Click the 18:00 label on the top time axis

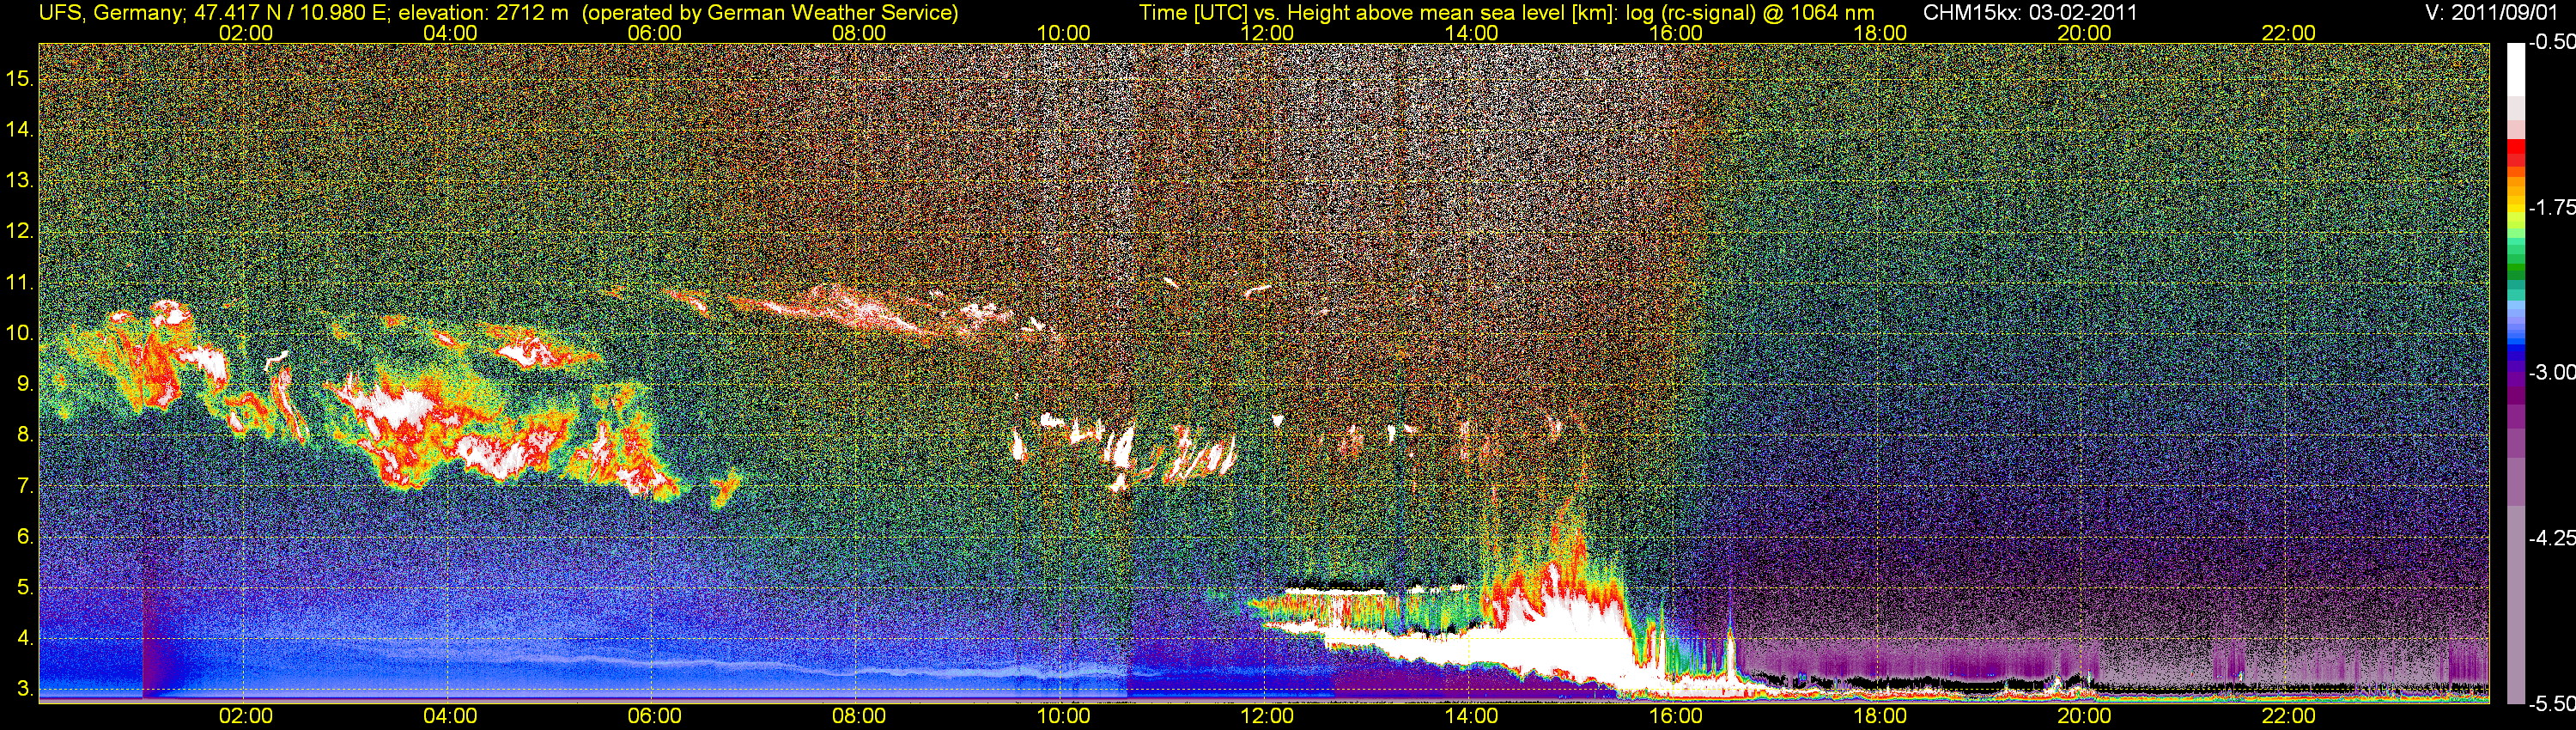point(1880,33)
